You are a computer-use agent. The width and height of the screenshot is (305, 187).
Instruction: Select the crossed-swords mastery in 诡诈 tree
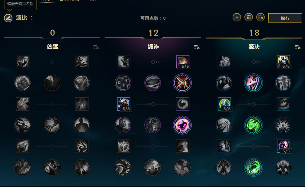pyautogui.click(x=182, y=83)
